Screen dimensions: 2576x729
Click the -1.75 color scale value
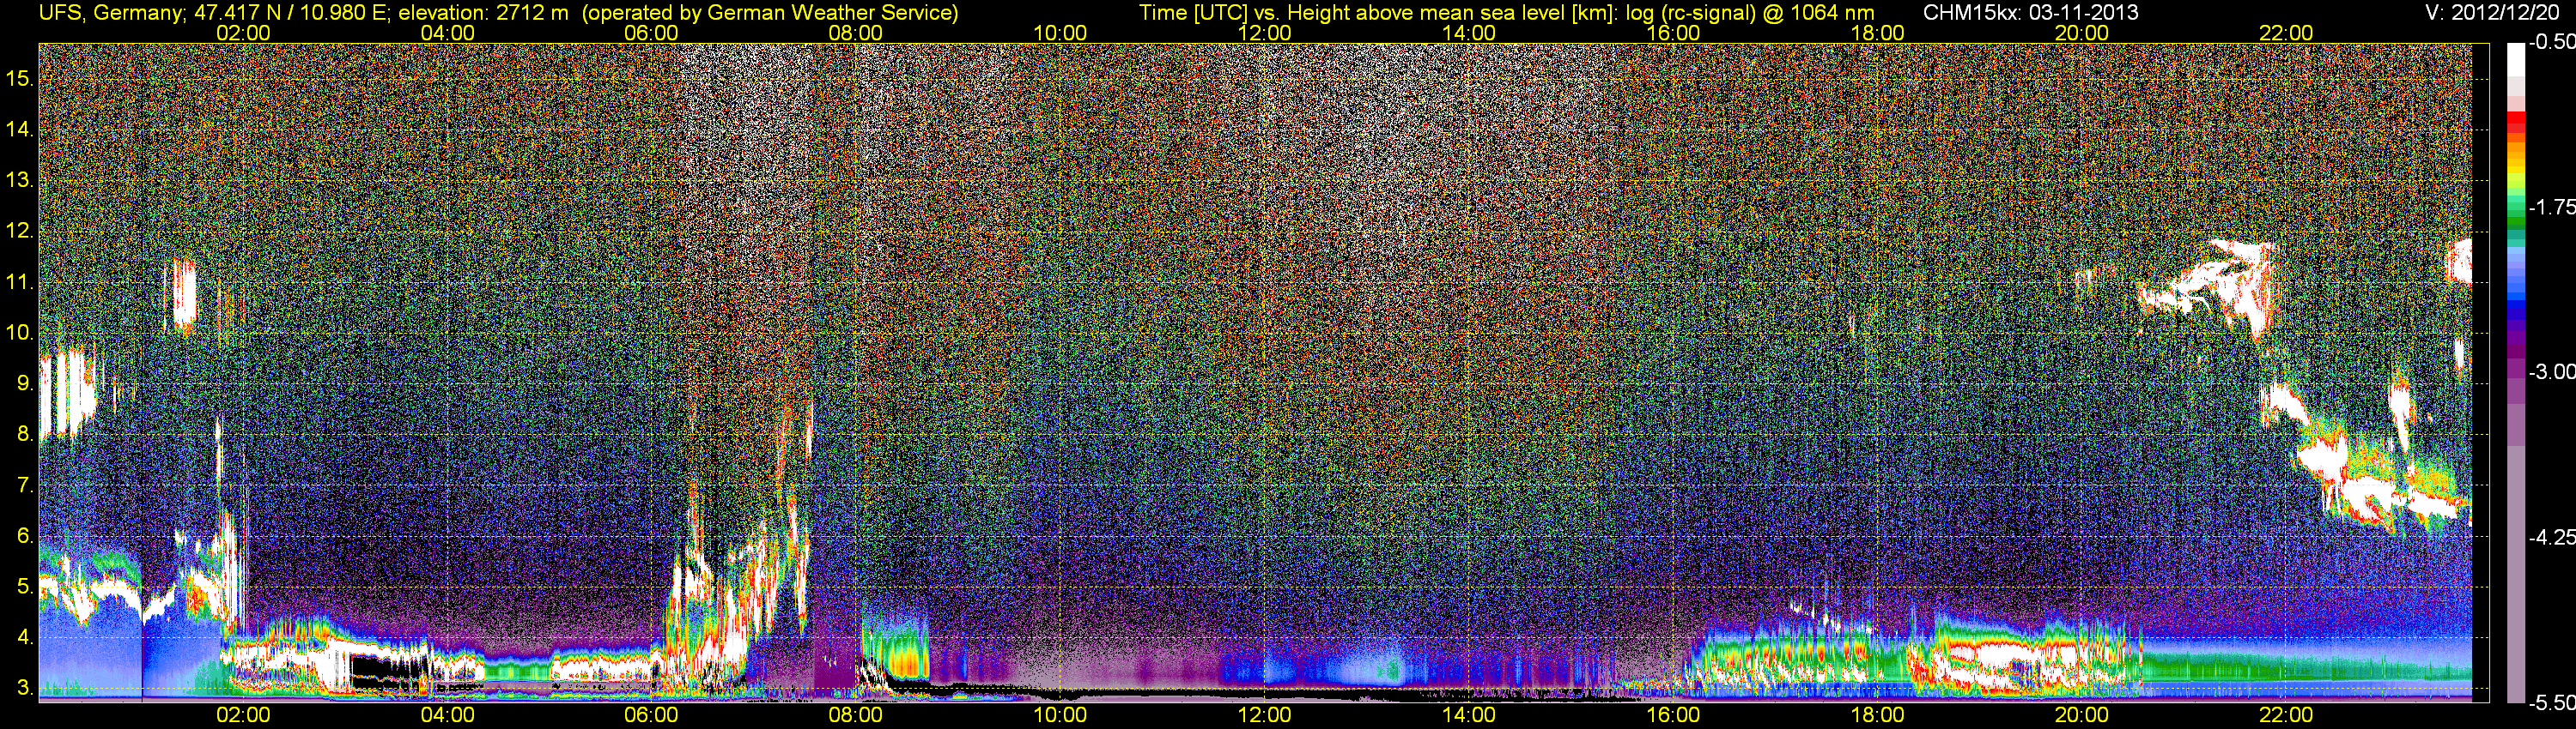(x=2551, y=207)
